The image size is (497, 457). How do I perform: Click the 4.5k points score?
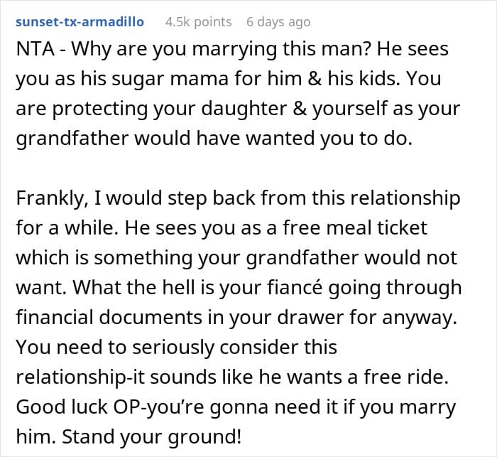[198, 22]
